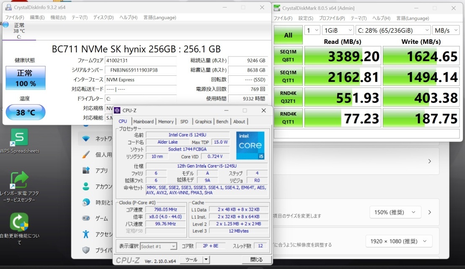
Task: Open the test count dropdown showing 1
Action: 312,31
